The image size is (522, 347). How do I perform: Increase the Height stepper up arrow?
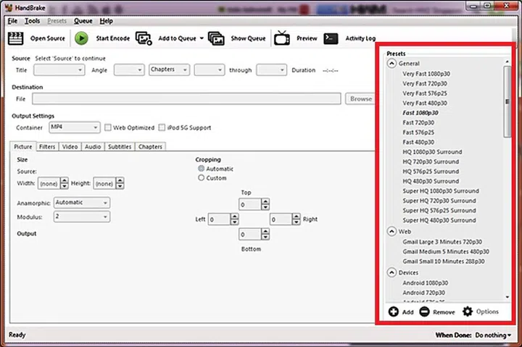120,180
